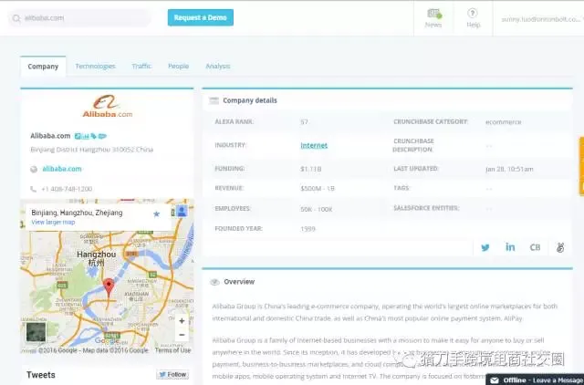Click the Request a Demo button
584x385 pixels.
coord(201,17)
